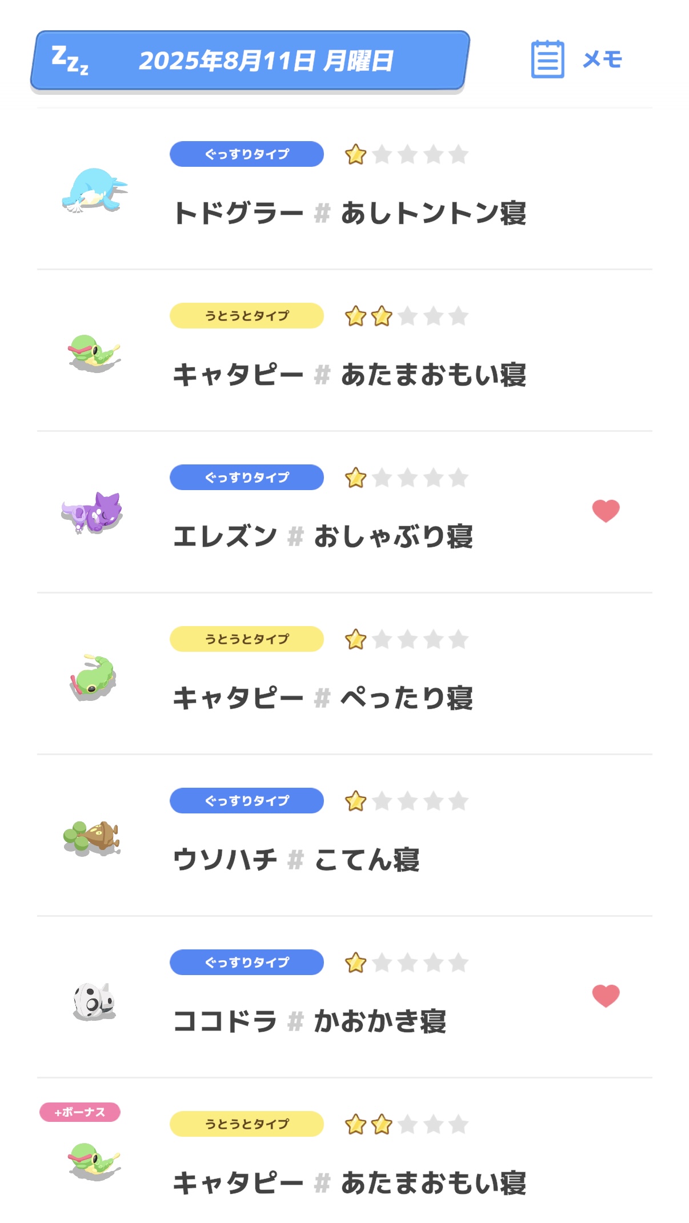689x1223 pixels.
Task: Select the エレズン おしゃぶり寝 entry name
Action: [x=323, y=536]
